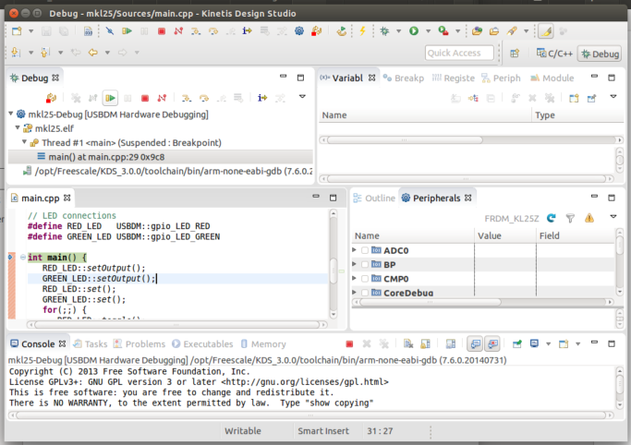Open the Peripherals view menu triangle
This screenshot has width=631, height=445.
pos(613,217)
